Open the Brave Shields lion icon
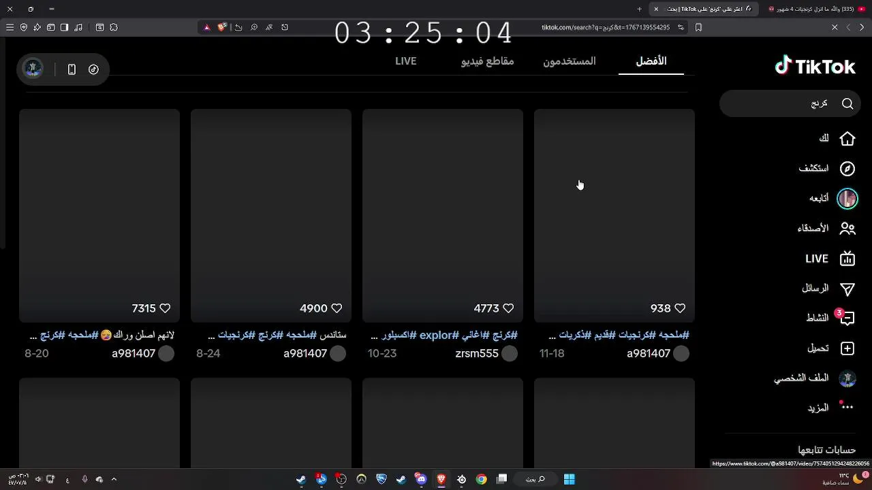 222,27
